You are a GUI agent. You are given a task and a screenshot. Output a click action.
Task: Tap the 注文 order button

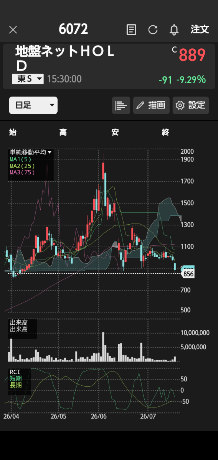coord(200,29)
